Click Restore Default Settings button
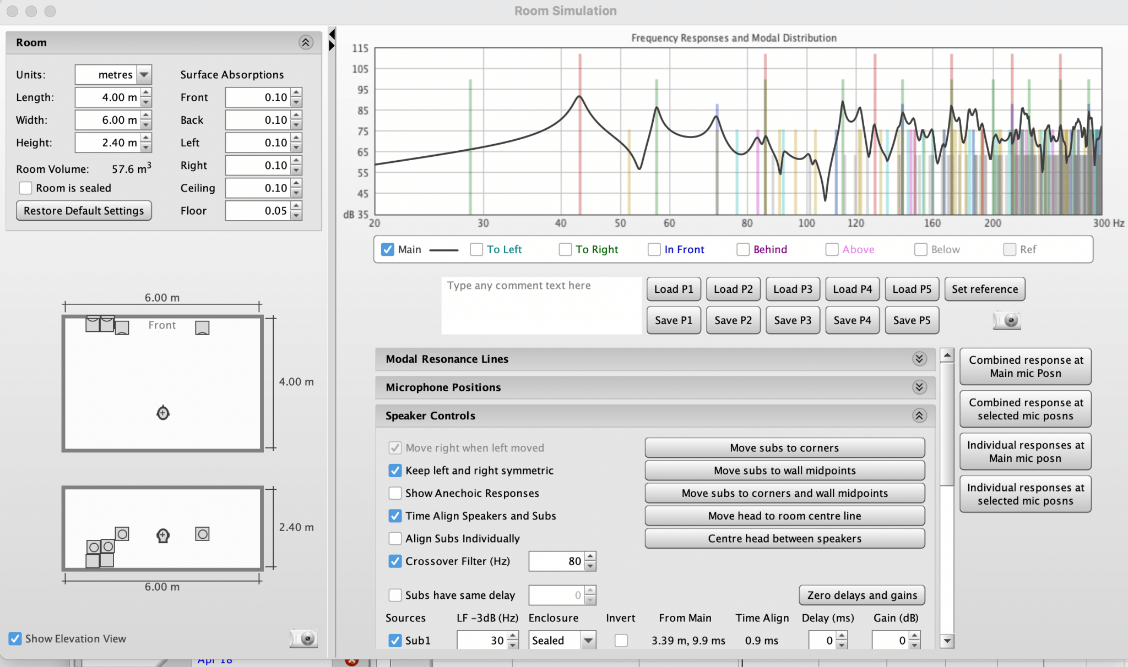The width and height of the screenshot is (1128, 667). [84, 211]
